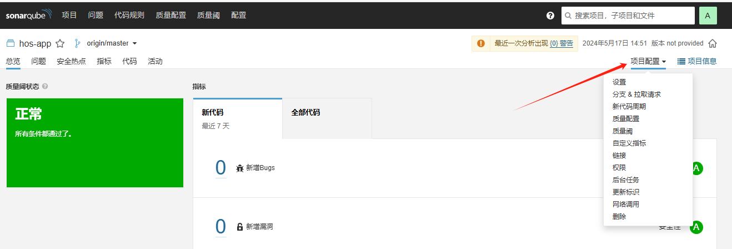Click the green A rating badge for Bugs
This screenshot has height=249, width=732.
point(697,168)
